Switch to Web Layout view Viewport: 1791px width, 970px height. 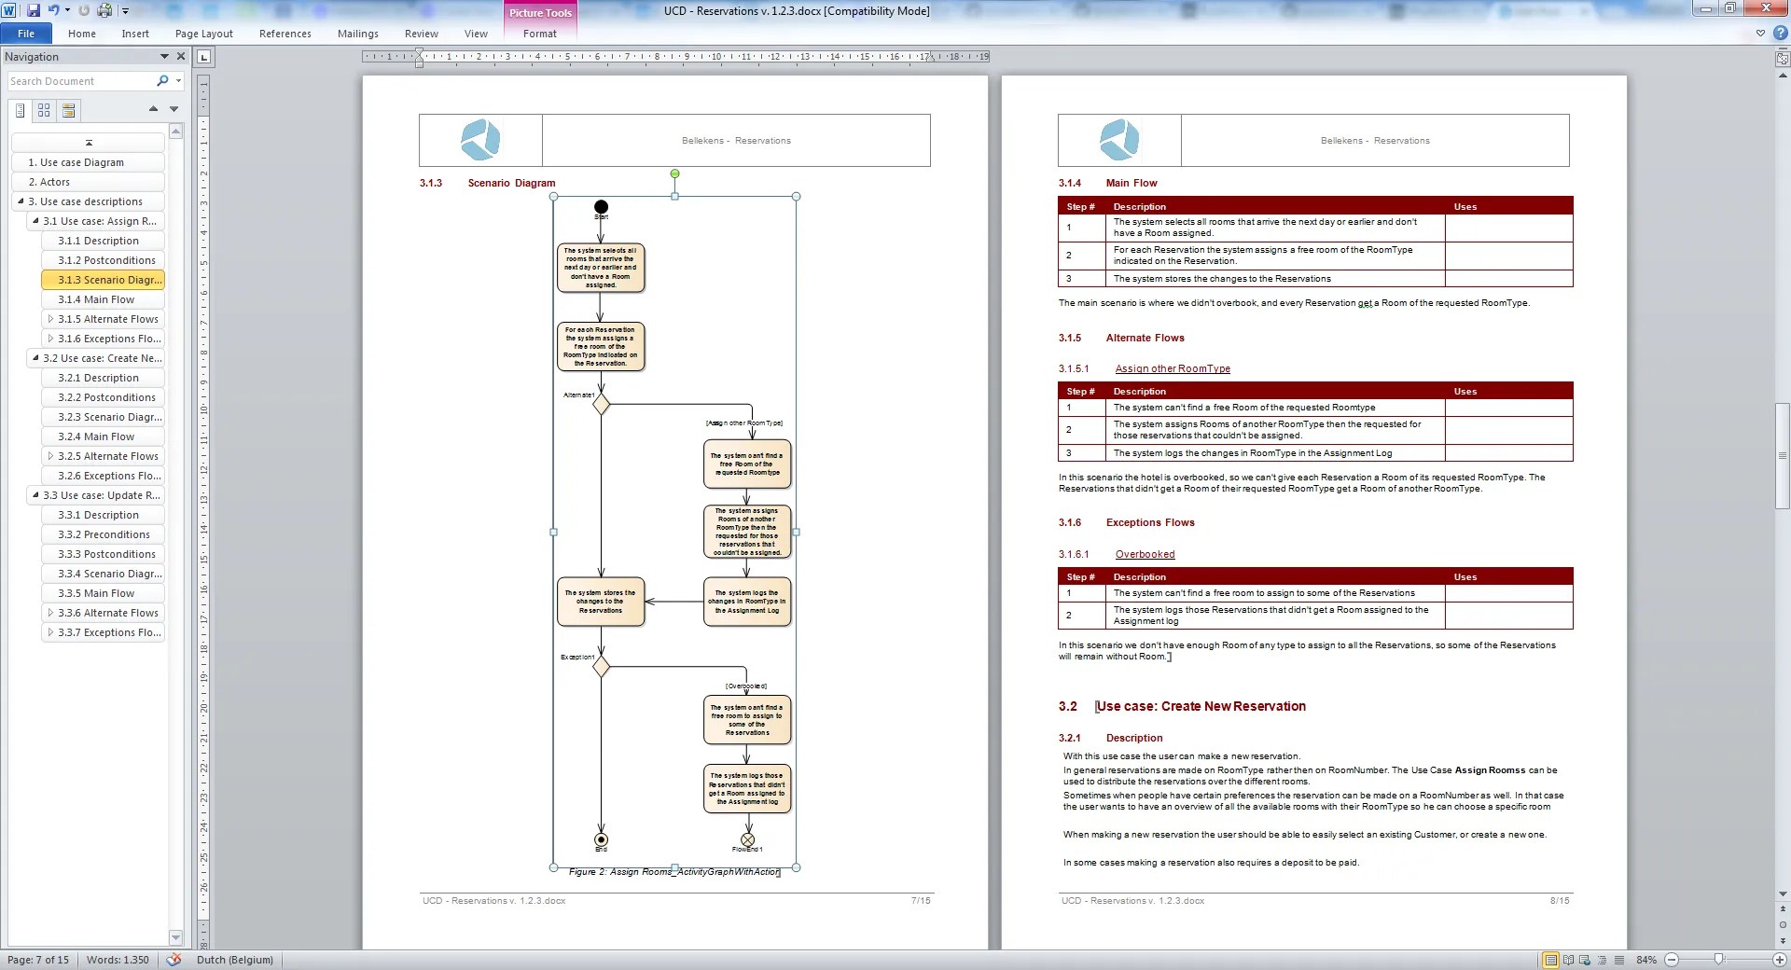click(1584, 960)
